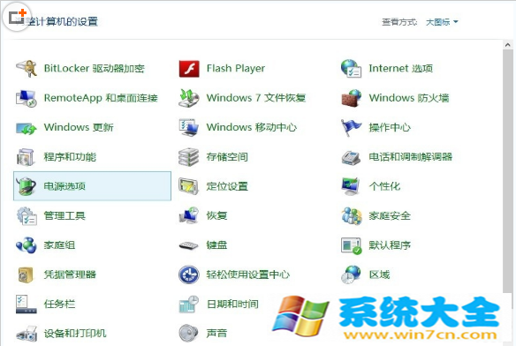Open the 家庭组 label
This screenshot has width=516, height=346.
point(59,245)
